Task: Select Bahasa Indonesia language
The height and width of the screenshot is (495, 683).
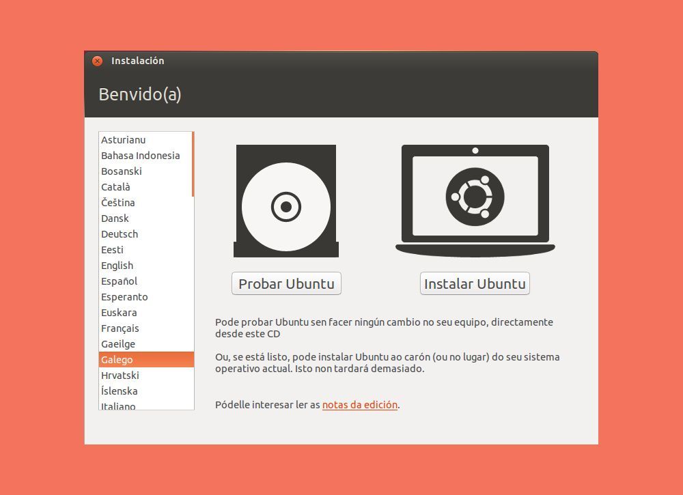Action: [x=145, y=156]
